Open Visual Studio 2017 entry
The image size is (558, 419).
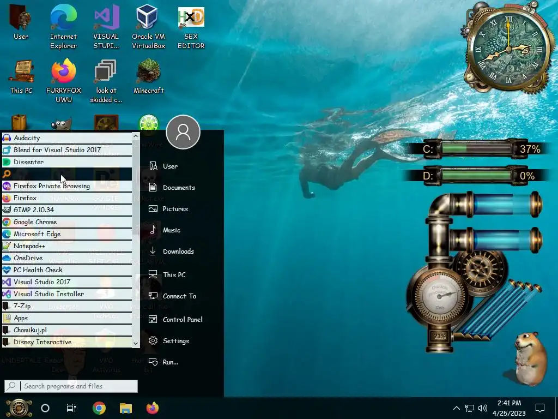(x=67, y=282)
